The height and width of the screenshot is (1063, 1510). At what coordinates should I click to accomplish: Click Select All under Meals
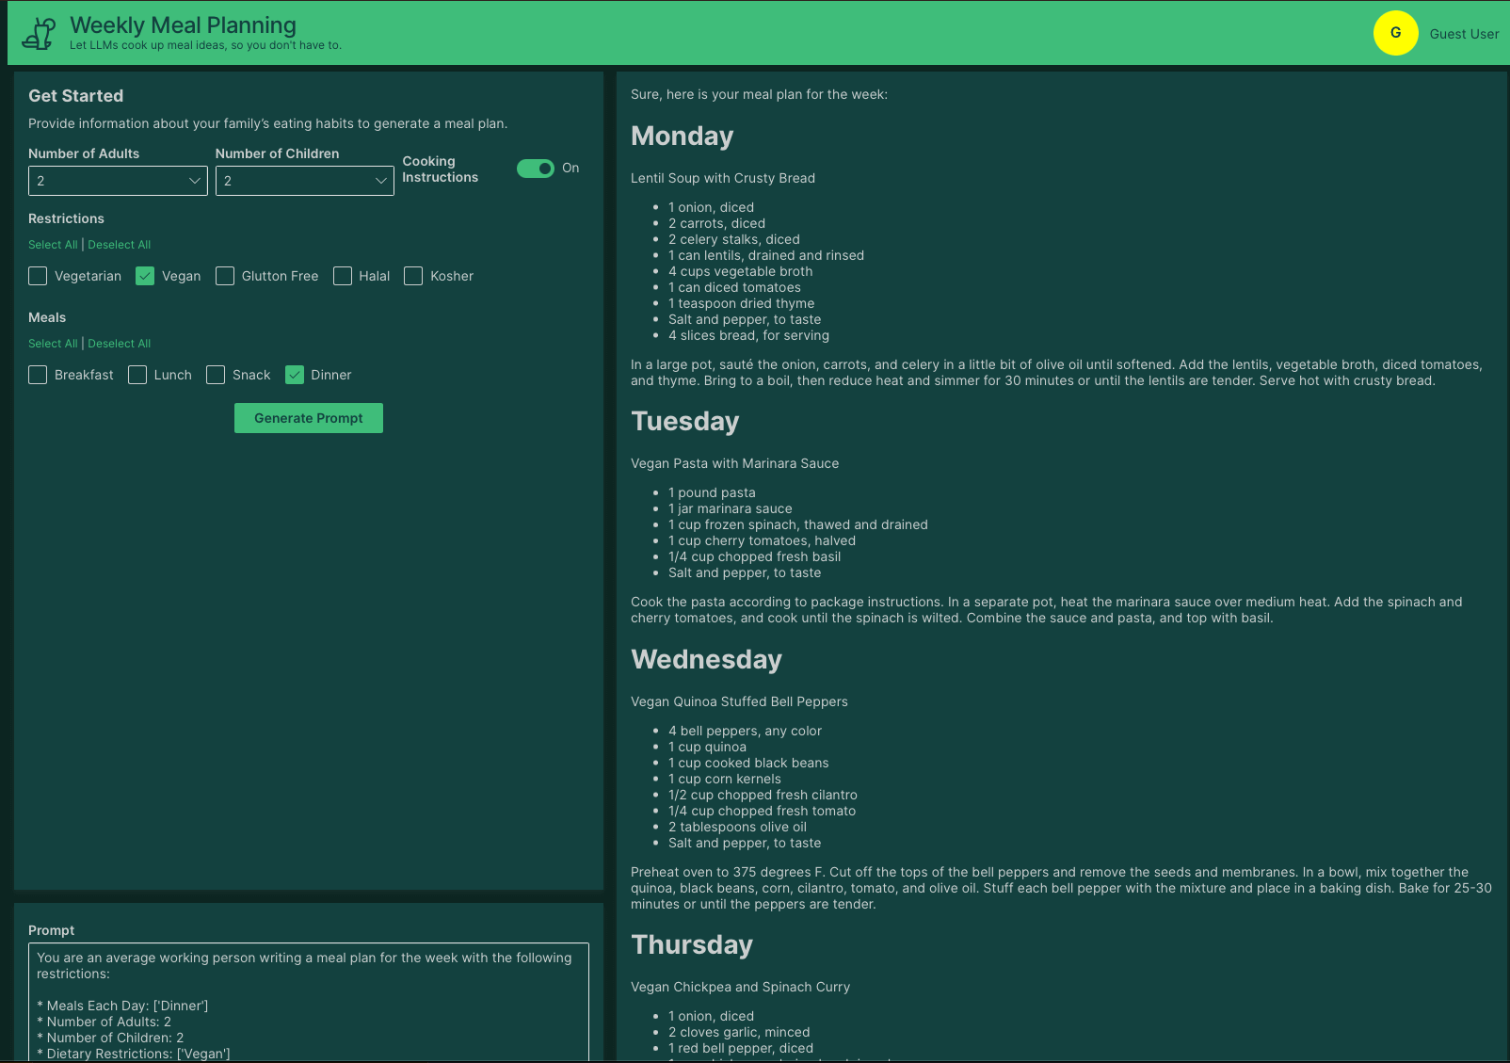tap(53, 344)
